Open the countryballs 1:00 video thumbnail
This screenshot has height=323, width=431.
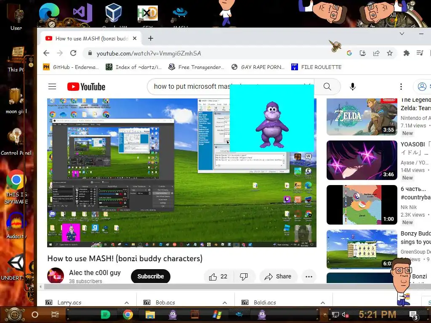tap(362, 205)
